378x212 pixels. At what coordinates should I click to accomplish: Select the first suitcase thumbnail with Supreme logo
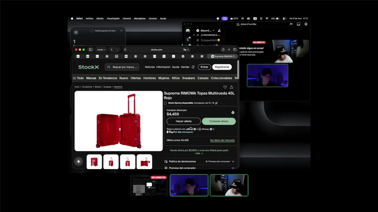pyautogui.click(x=94, y=162)
